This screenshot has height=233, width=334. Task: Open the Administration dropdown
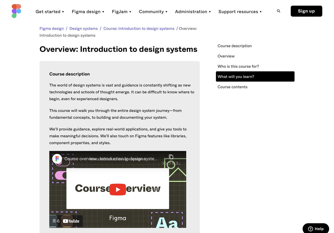click(193, 12)
